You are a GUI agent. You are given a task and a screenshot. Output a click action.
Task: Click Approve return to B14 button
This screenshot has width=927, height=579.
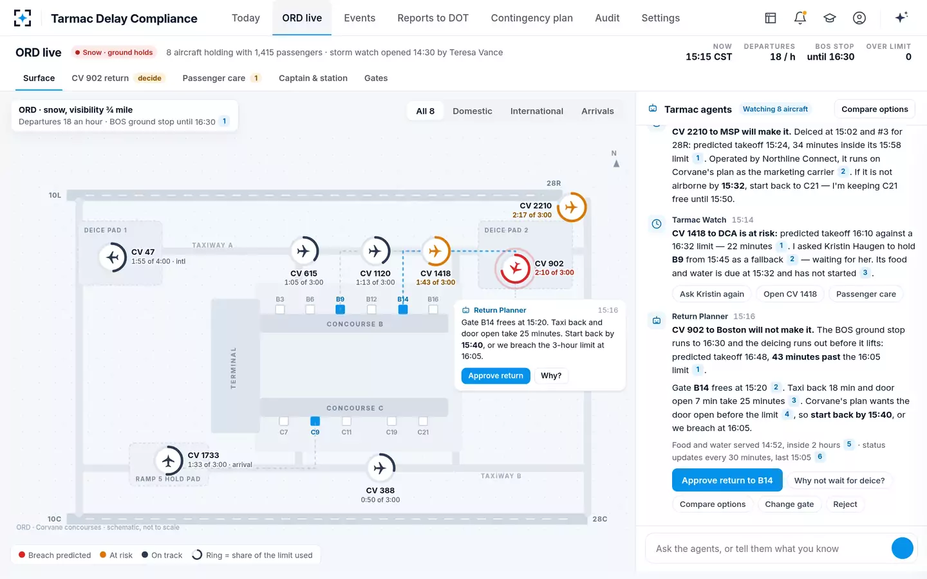click(x=727, y=481)
